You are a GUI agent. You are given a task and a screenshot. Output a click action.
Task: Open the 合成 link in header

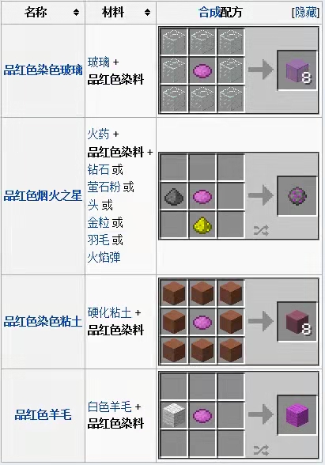pyautogui.click(x=210, y=12)
